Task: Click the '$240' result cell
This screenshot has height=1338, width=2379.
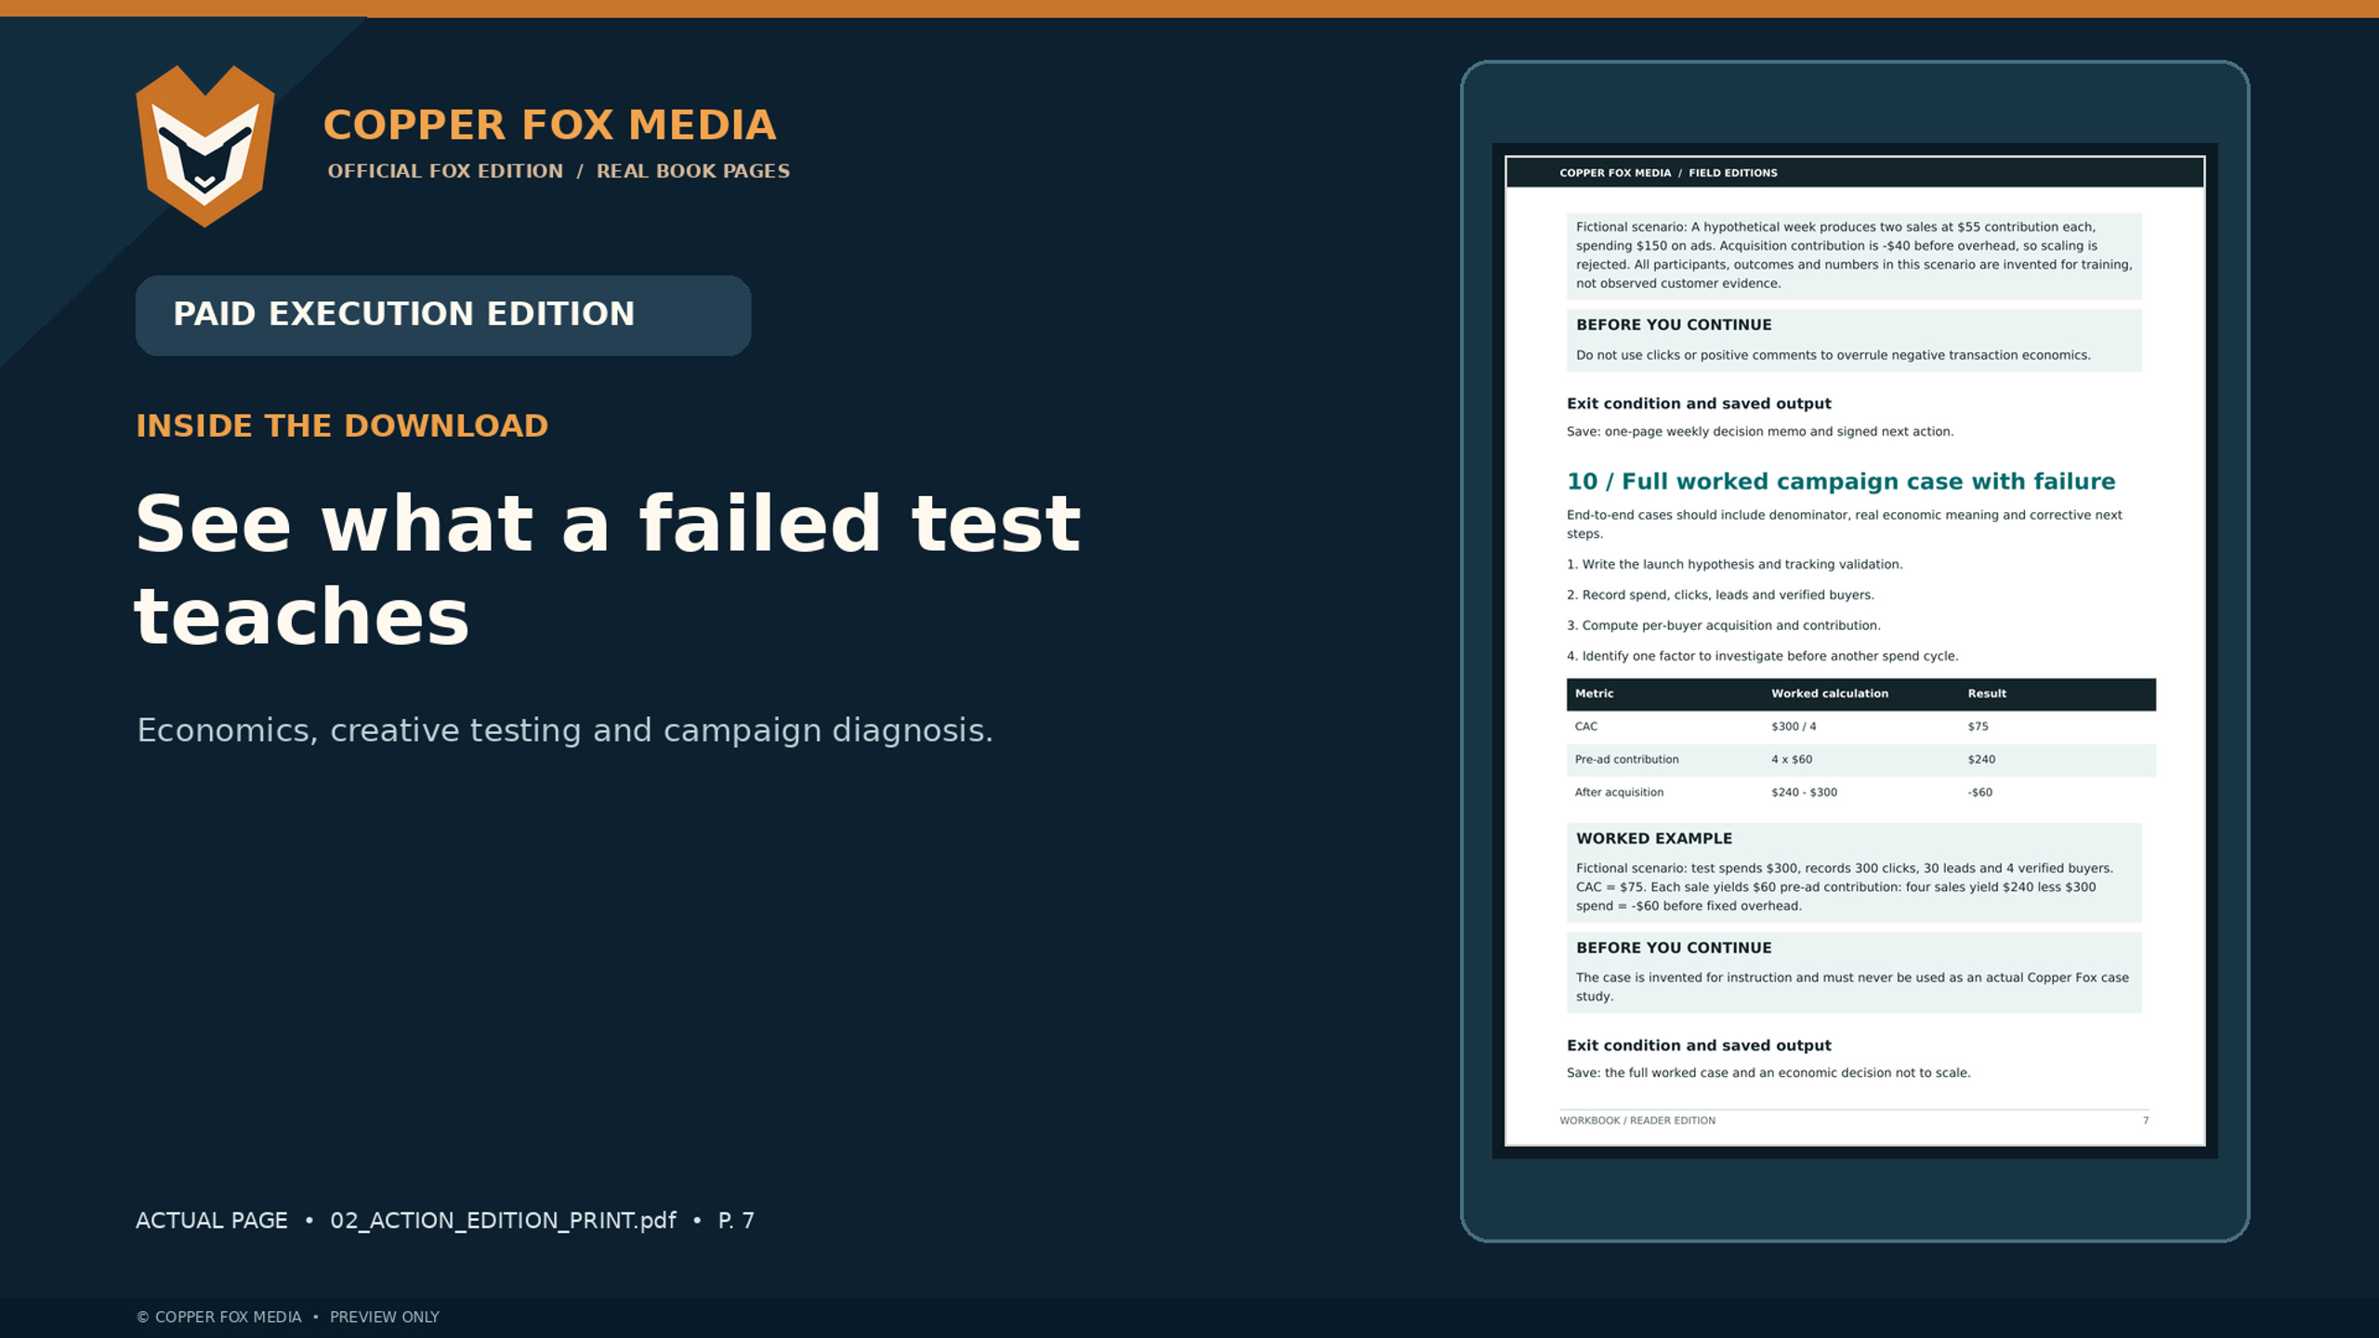Action: pyautogui.click(x=1981, y=759)
